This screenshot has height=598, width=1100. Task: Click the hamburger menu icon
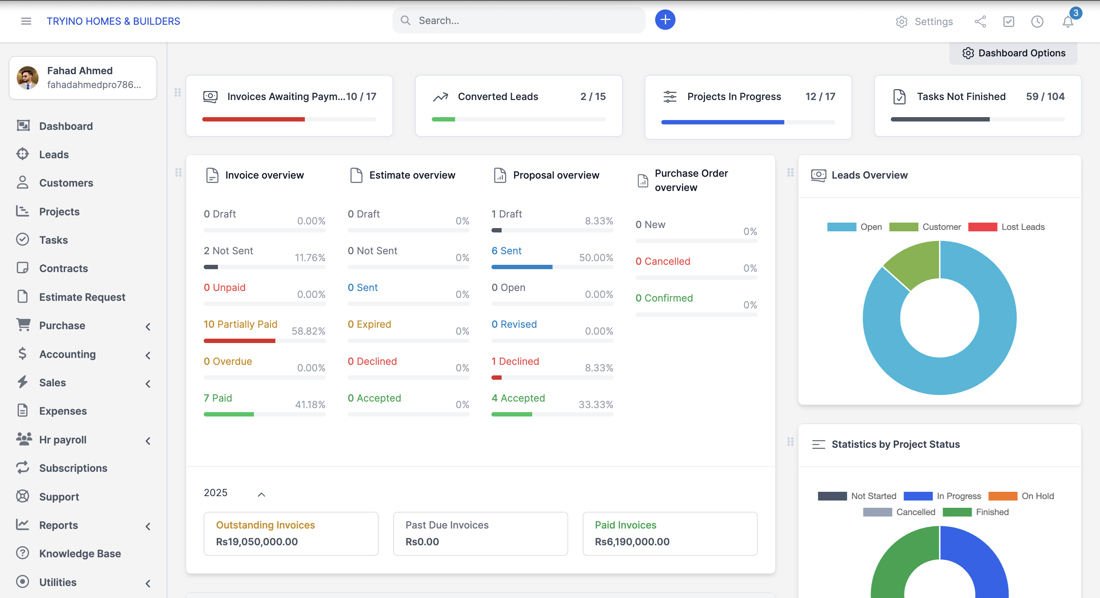pos(26,21)
